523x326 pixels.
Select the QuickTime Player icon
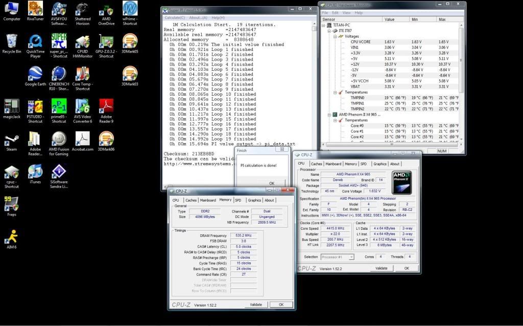pyautogui.click(x=35, y=46)
